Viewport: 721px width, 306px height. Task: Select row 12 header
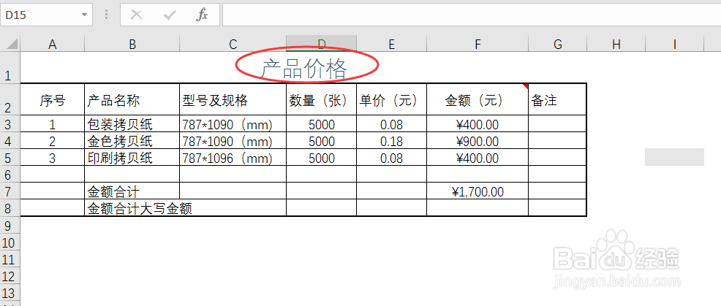click(x=10, y=275)
